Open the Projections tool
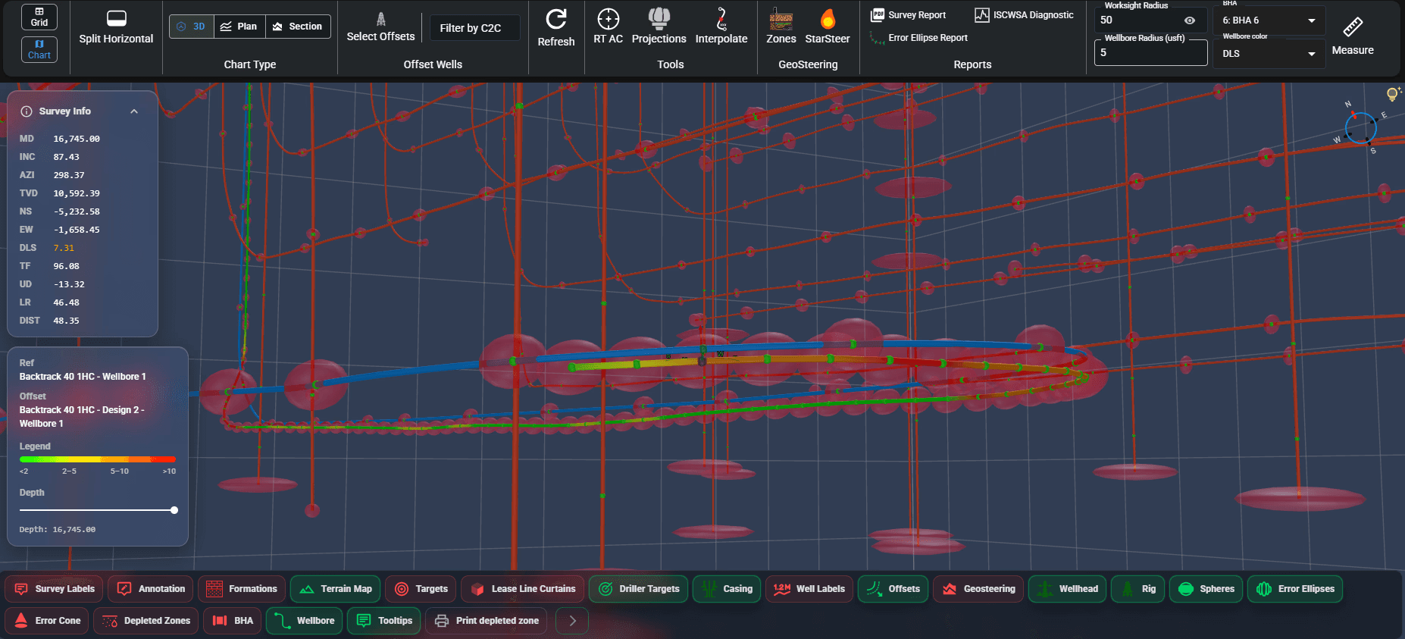Viewport: 1405px width, 639px height. (659, 27)
